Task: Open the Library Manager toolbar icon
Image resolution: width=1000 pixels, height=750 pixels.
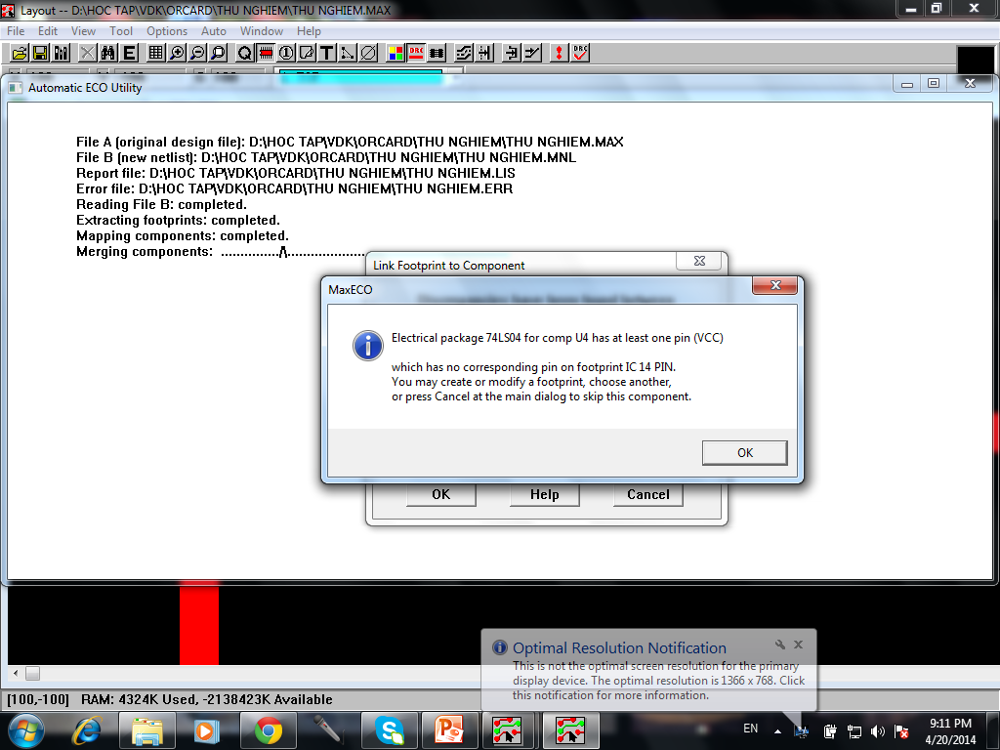Action: (x=62, y=53)
